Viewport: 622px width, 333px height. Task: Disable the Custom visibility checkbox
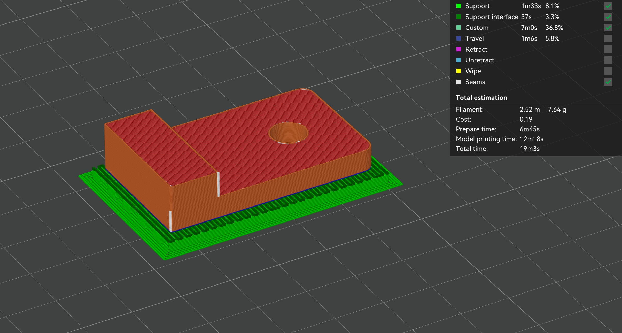click(608, 28)
